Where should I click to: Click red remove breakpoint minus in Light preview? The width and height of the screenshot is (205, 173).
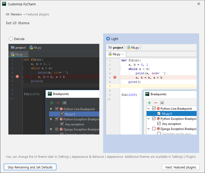coord(156,103)
